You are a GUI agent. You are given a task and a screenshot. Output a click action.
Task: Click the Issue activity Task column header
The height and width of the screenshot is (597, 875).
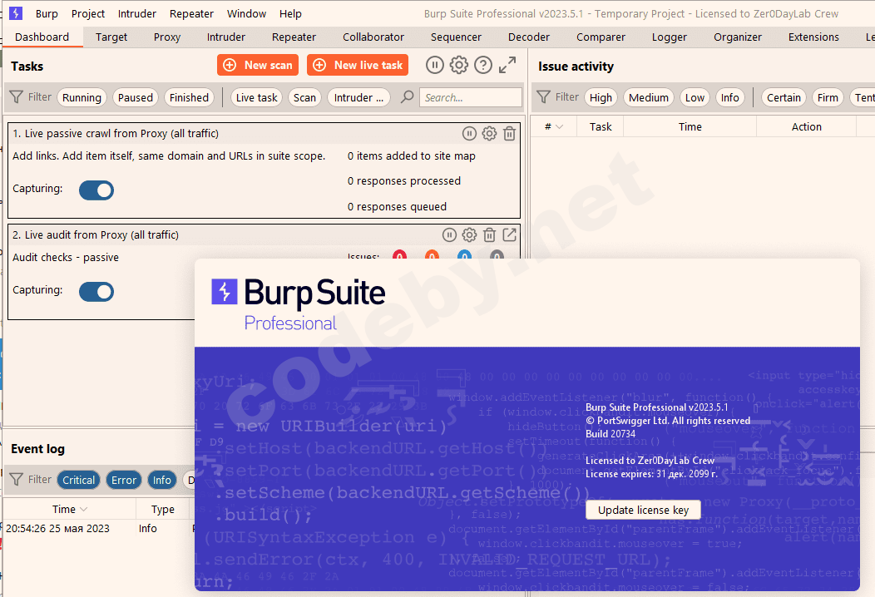tap(601, 126)
